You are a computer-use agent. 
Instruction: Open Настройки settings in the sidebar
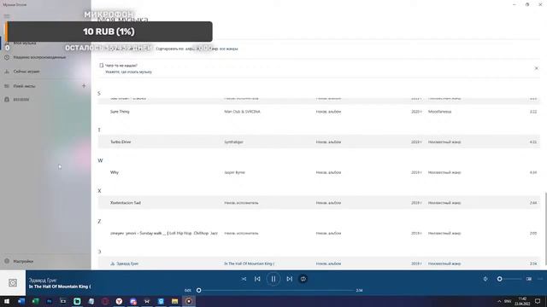tap(23, 261)
